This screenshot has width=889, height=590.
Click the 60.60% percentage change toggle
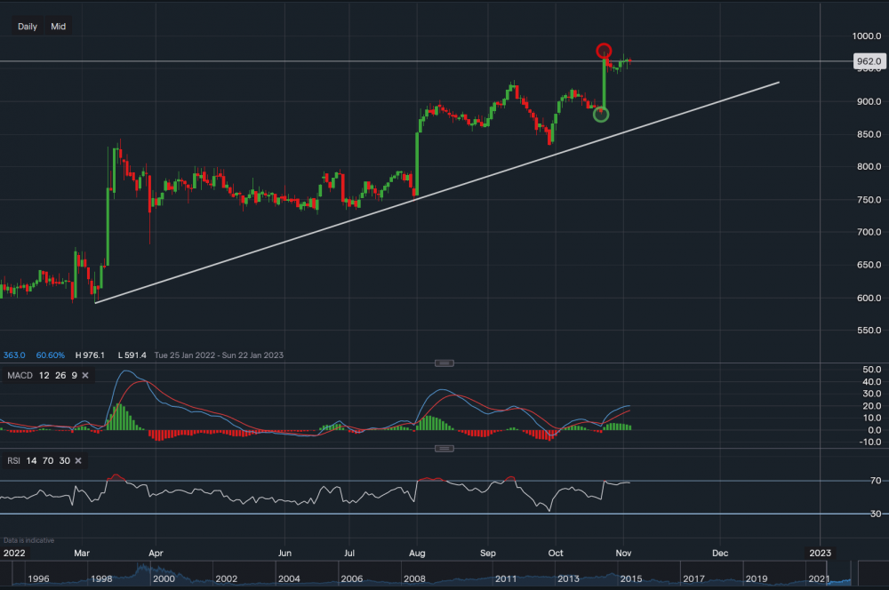49,355
